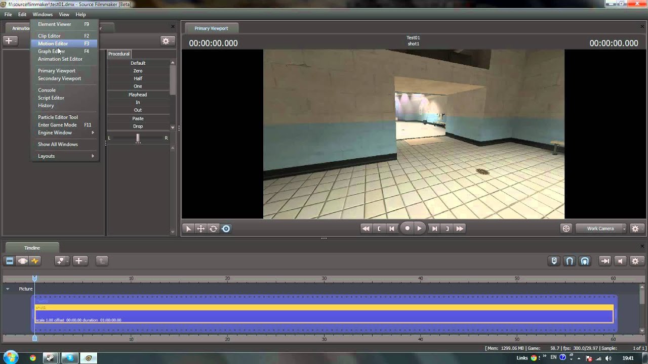This screenshot has height=364, width=648.
Task: Click the camera target icon beside Work Camera
Action: 566,229
